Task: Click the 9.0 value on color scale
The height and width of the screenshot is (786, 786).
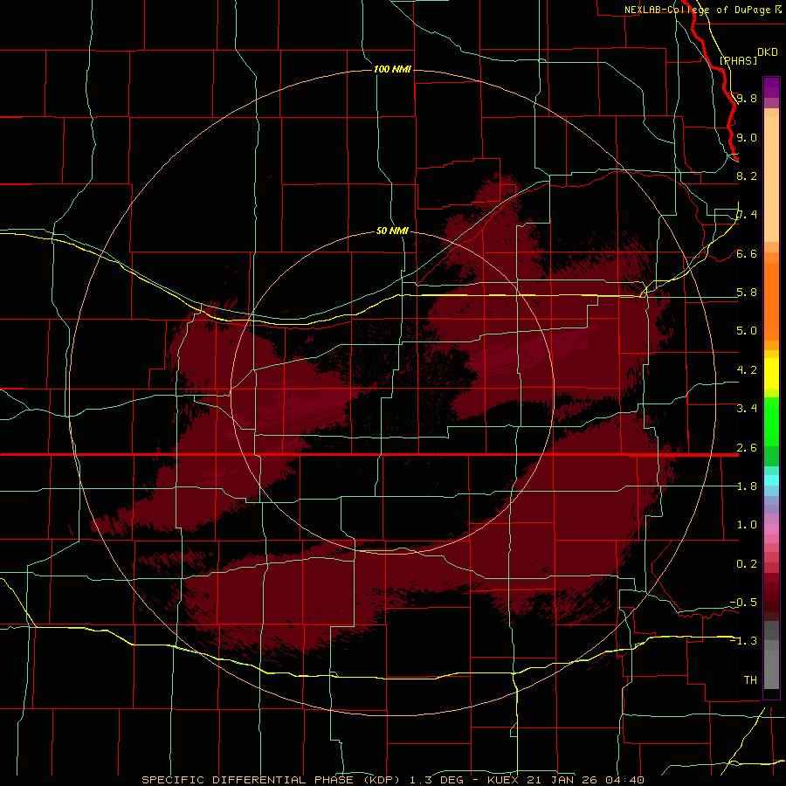Action: (747, 137)
